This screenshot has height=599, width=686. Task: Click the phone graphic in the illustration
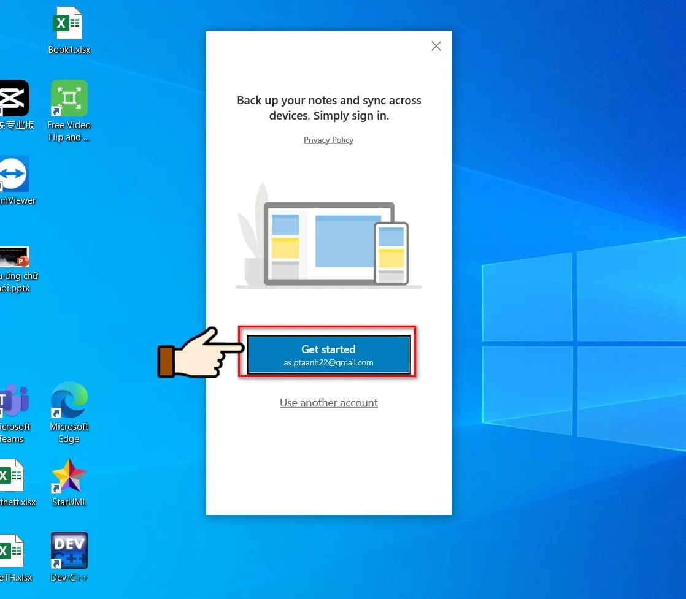coord(391,253)
